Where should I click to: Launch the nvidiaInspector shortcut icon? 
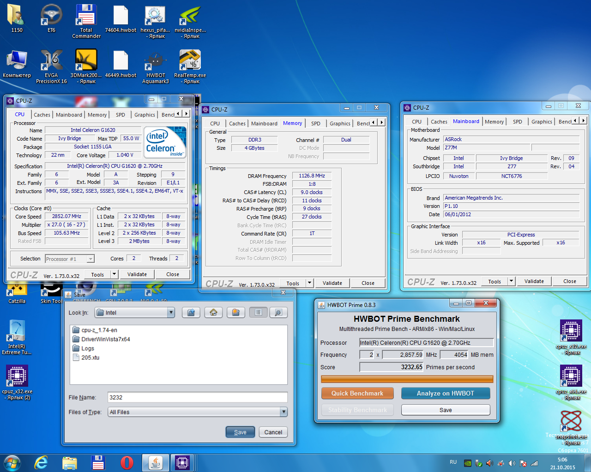(190, 21)
